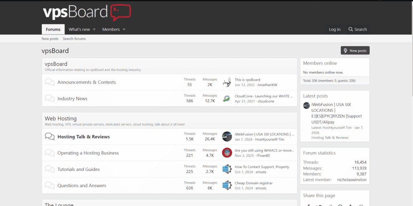Click the Search forums sub-navigation link
This screenshot has width=413, height=206.
[74, 39]
